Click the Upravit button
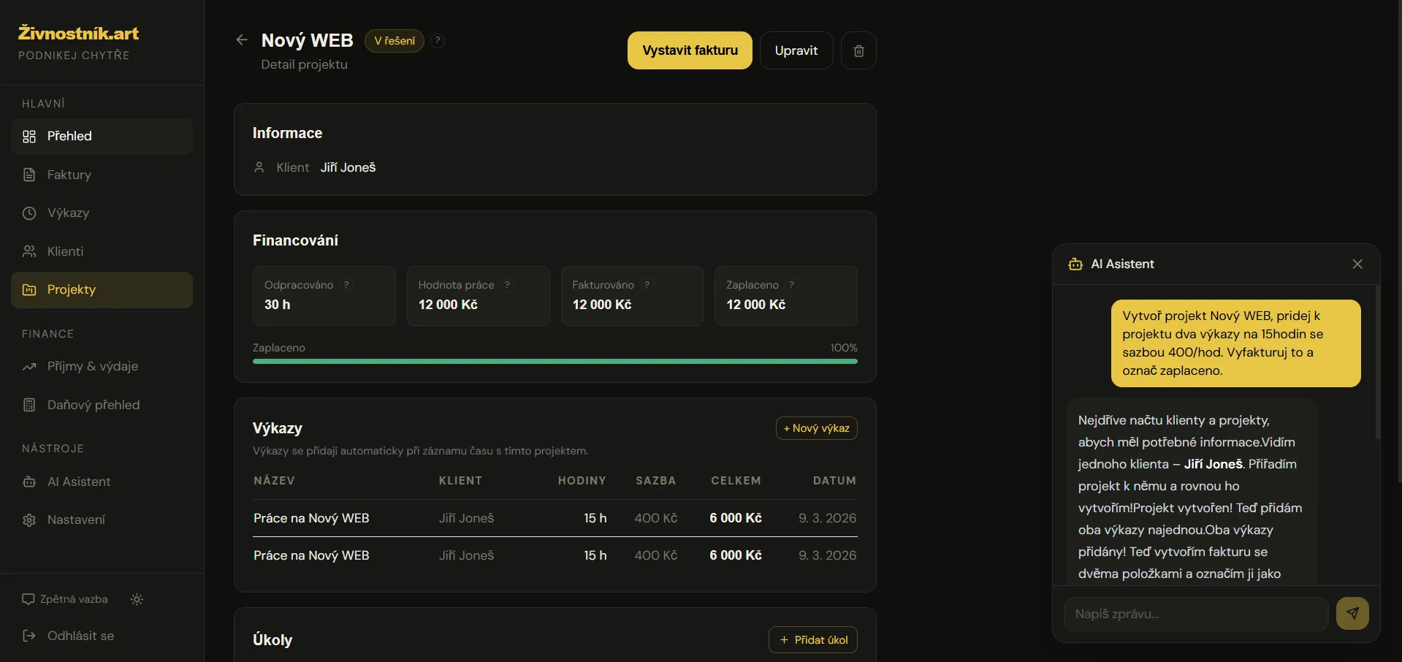 [796, 50]
